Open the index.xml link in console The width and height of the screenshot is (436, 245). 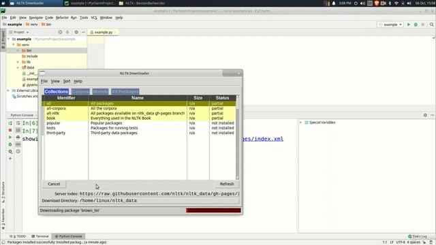(263, 139)
